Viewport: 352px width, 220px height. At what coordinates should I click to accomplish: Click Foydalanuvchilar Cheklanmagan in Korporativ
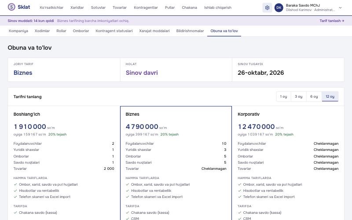point(326,143)
